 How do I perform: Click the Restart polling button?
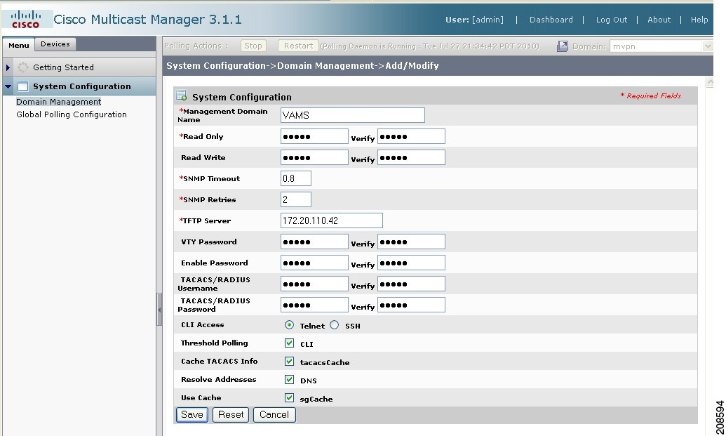click(x=298, y=46)
